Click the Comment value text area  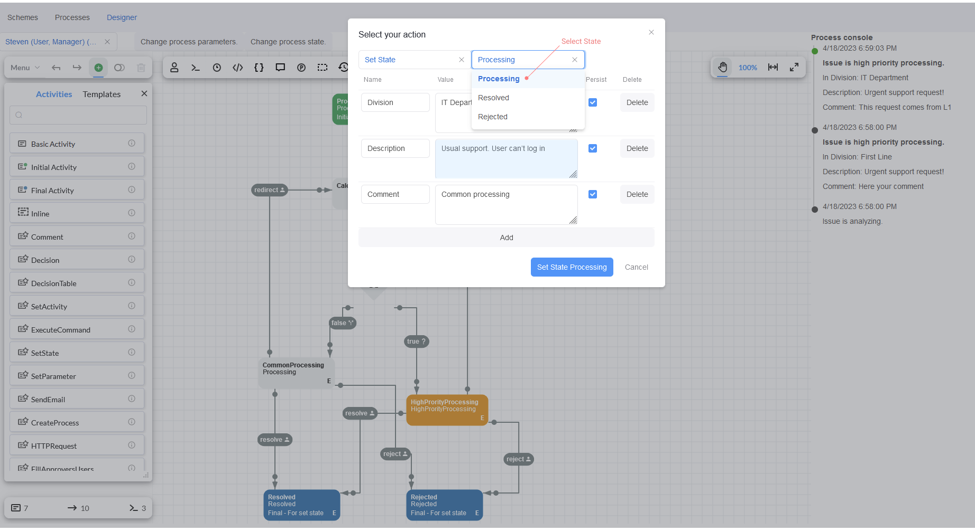point(507,205)
